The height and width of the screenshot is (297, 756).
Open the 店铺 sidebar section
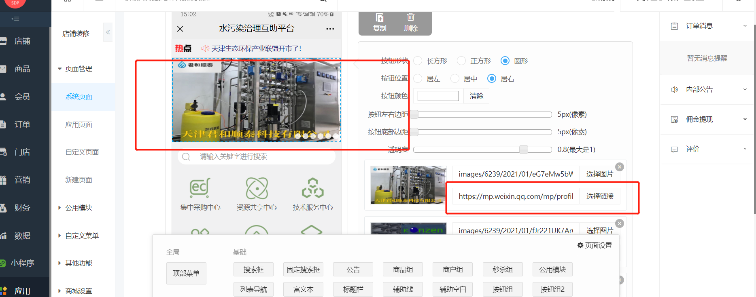tap(22, 41)
